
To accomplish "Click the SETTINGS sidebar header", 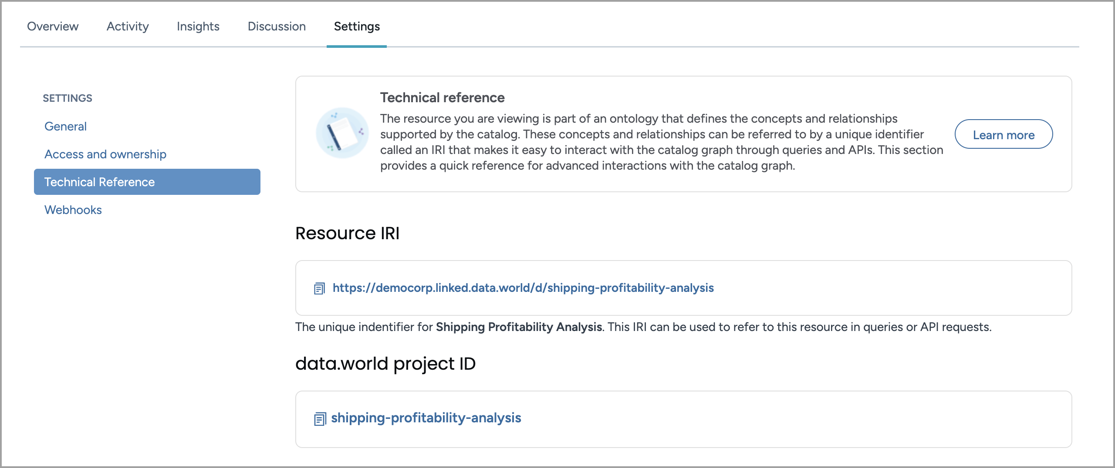I will (x=68, y=98).
